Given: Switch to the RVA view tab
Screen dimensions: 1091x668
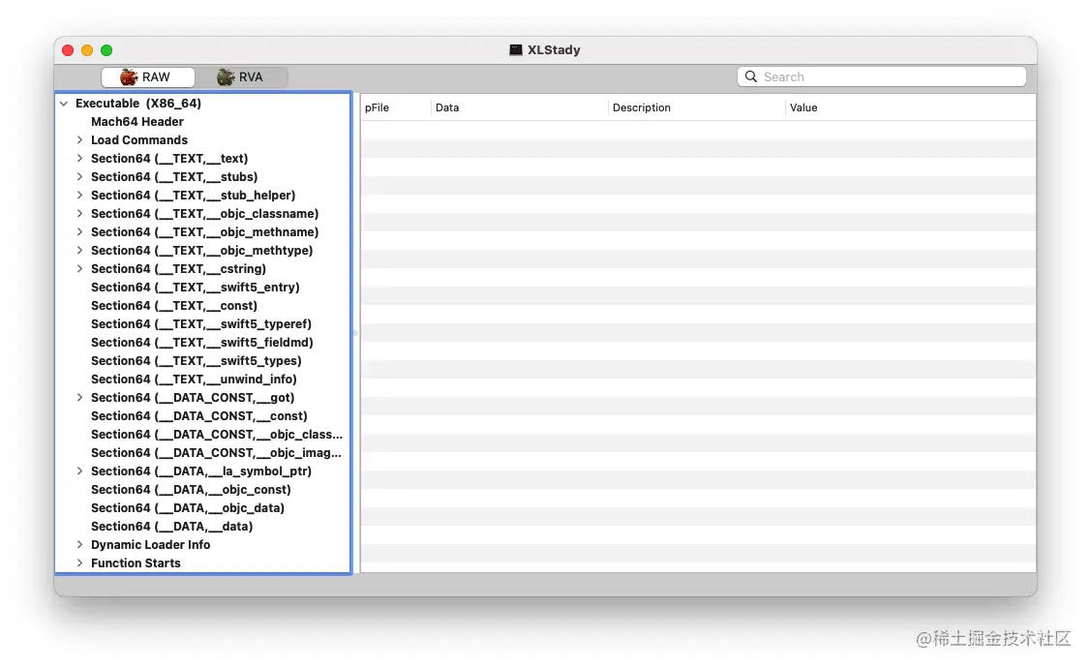Looking at the screenshot, I should coord(241,77).
